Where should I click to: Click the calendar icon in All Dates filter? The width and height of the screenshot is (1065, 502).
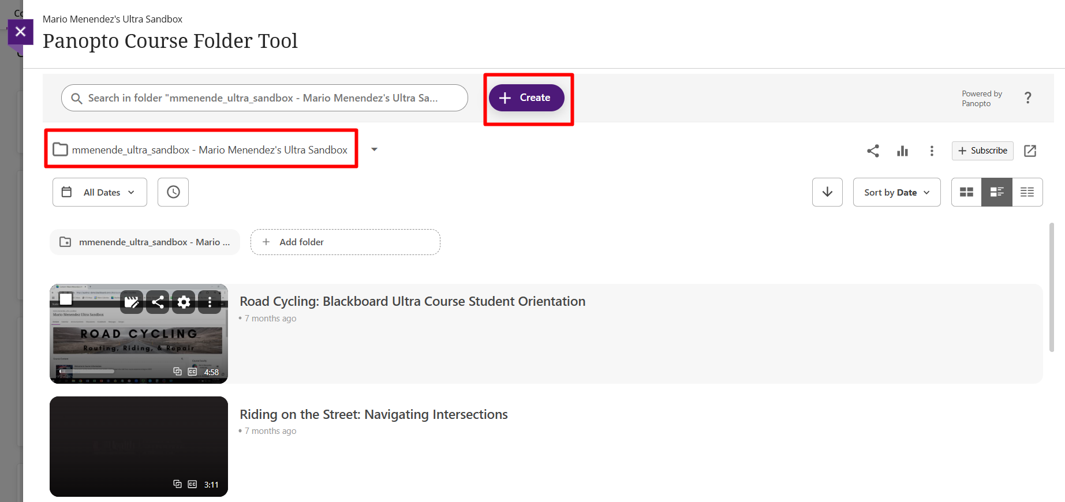(66, 192)
